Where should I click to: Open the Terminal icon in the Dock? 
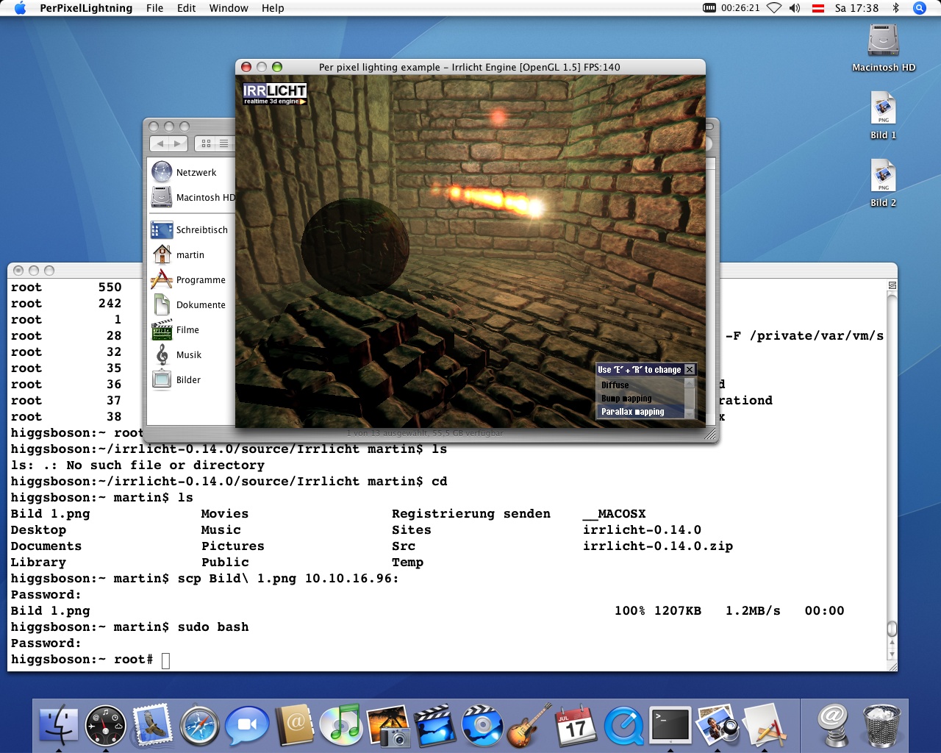click(670, 725)
